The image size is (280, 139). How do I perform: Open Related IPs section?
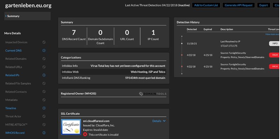pyautogui.click(x=12, y=75)
